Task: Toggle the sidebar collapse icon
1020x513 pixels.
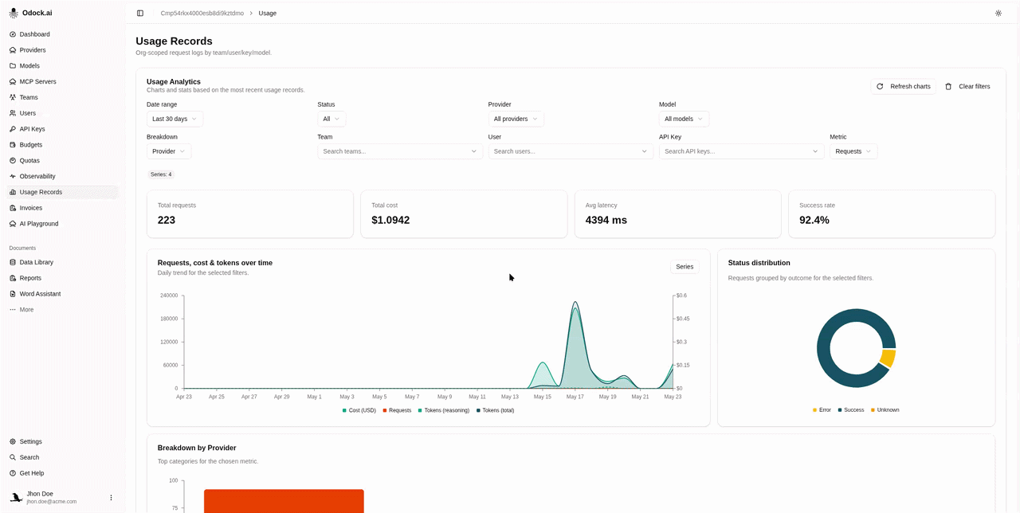Action: pos(140,13)
